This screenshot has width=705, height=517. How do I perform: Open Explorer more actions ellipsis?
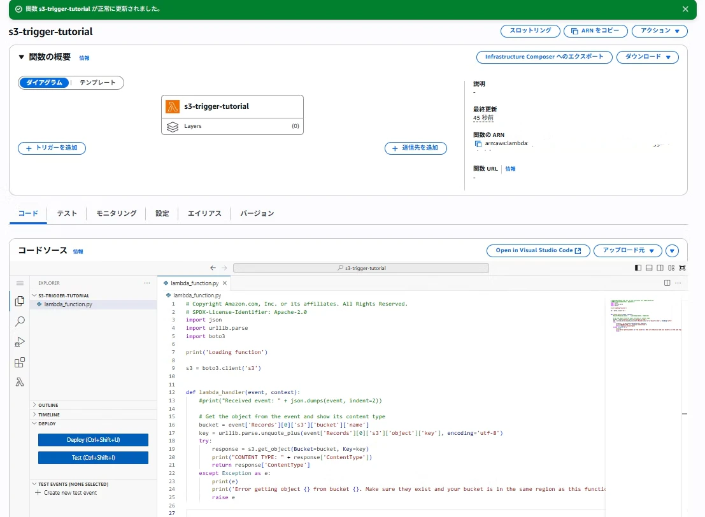point(147,283)
